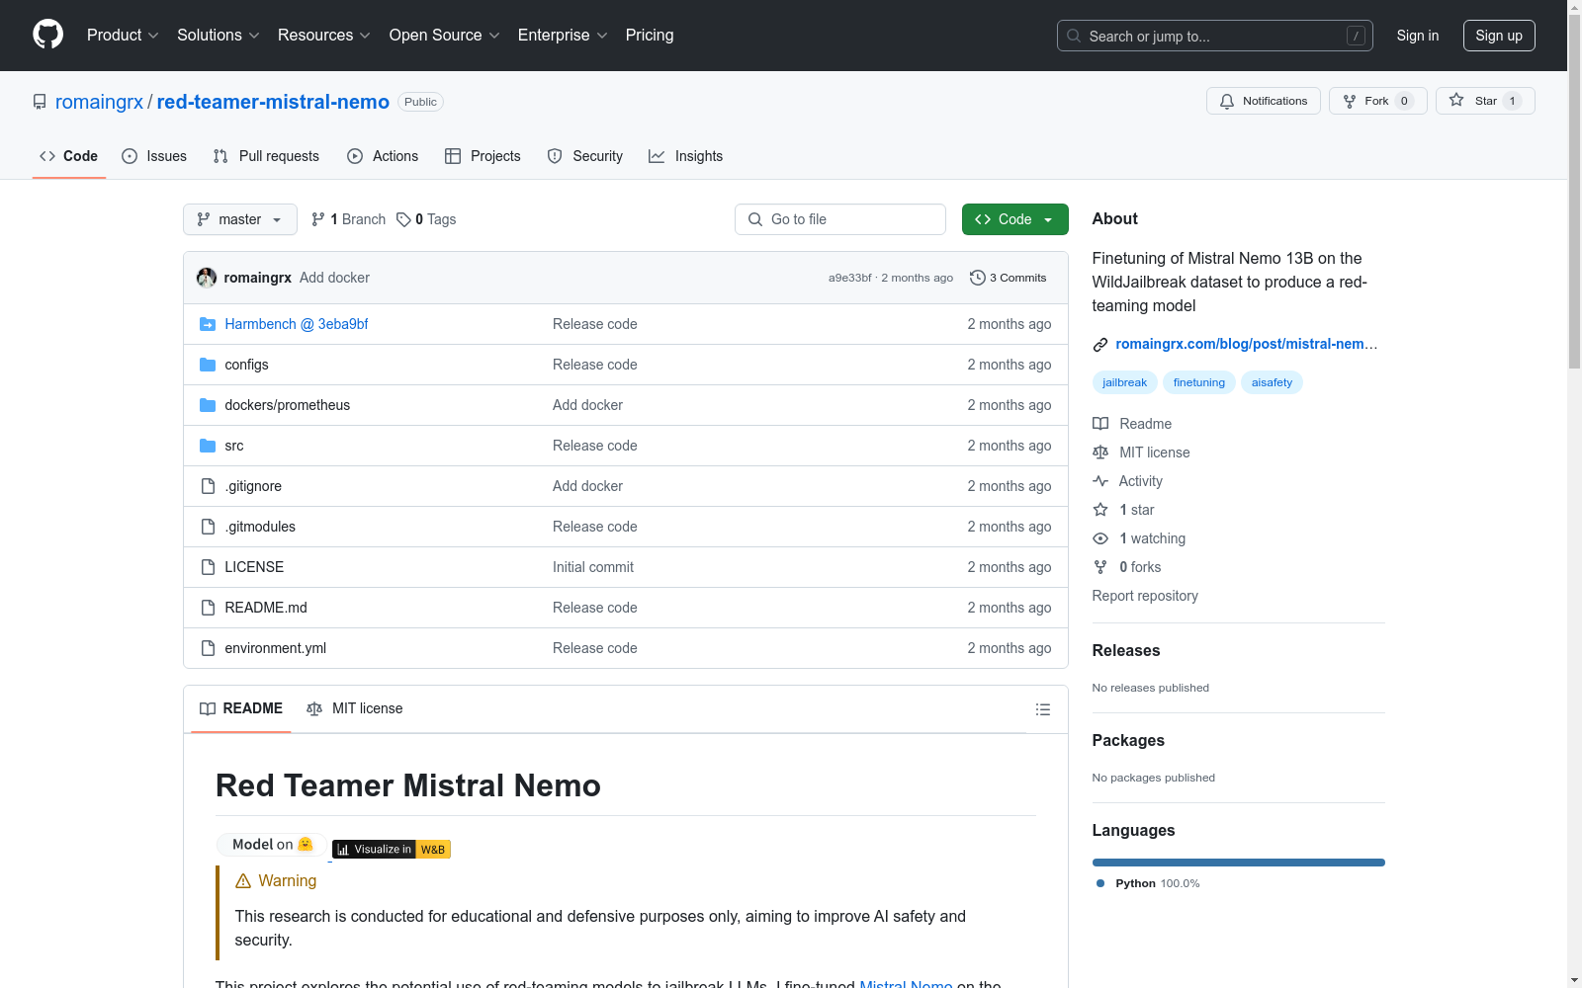1582x988 pixels.
Task: Click the repository icon beside owner name
Action: click(x=40, y=102)
